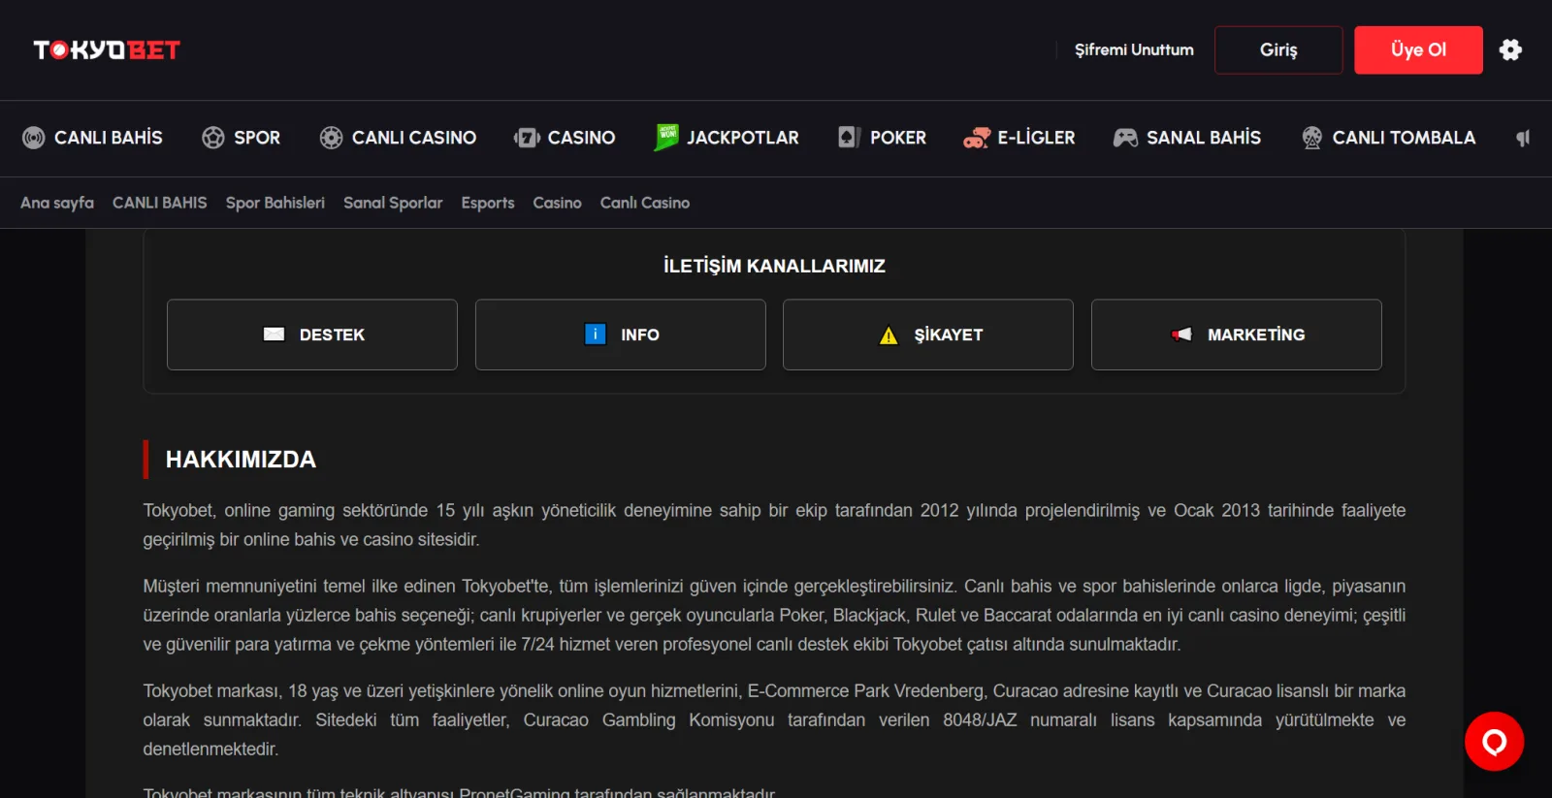Open the red live chat bubble
This screenshot has width=1552, height=798.
pos(1494,742)
